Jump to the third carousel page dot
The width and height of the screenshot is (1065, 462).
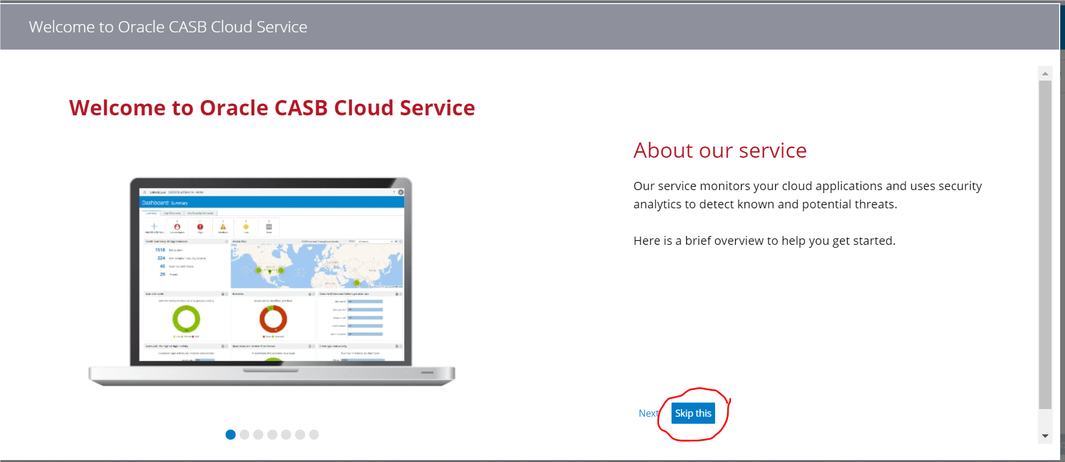pyautogui.click(x=258, y=434)
